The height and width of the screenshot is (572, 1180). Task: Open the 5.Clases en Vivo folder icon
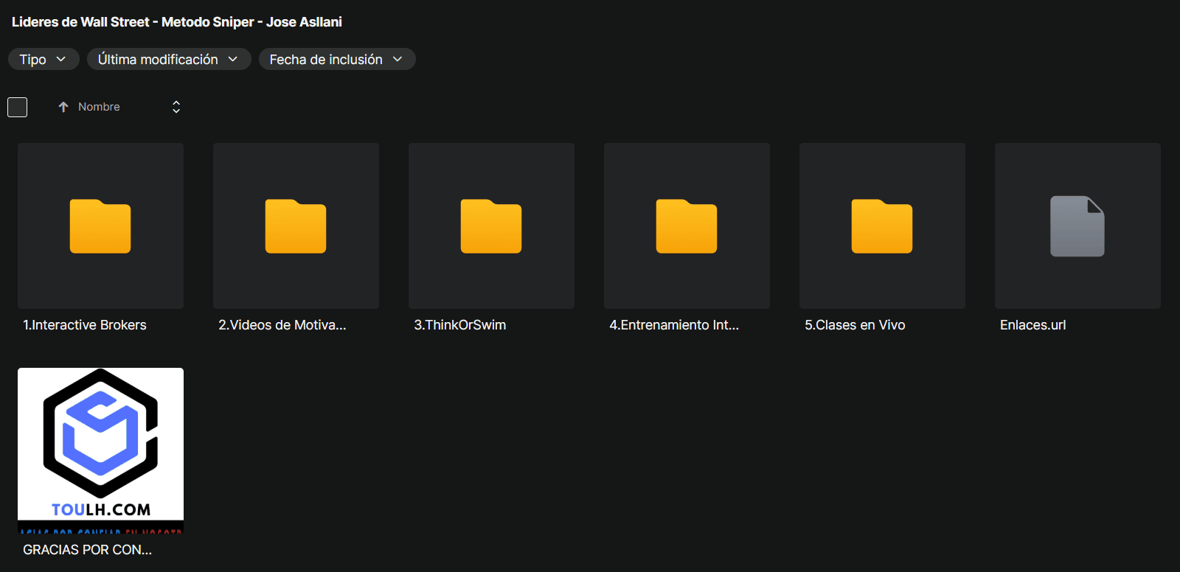882,226
